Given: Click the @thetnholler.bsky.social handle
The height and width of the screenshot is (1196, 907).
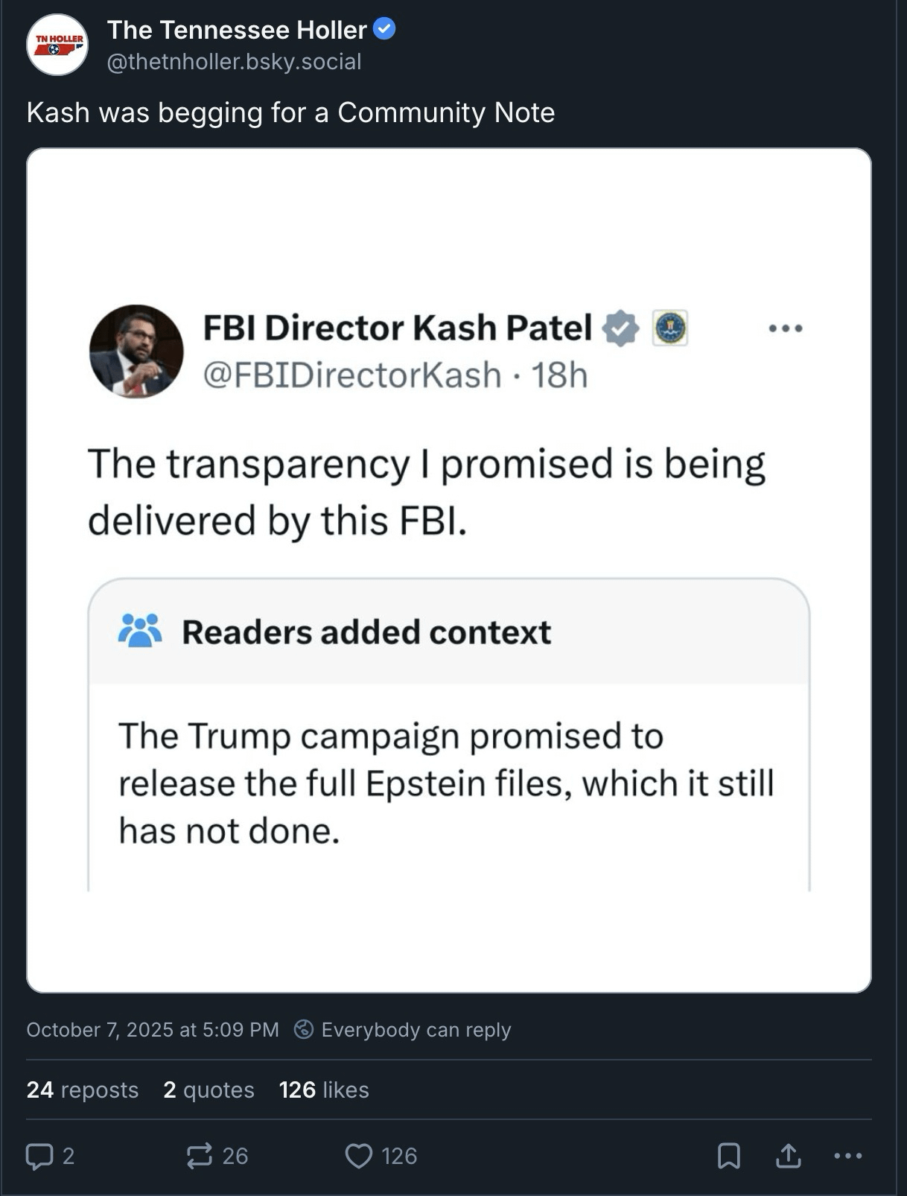Looking at the screenshot, I should click(x=234, y=62).
